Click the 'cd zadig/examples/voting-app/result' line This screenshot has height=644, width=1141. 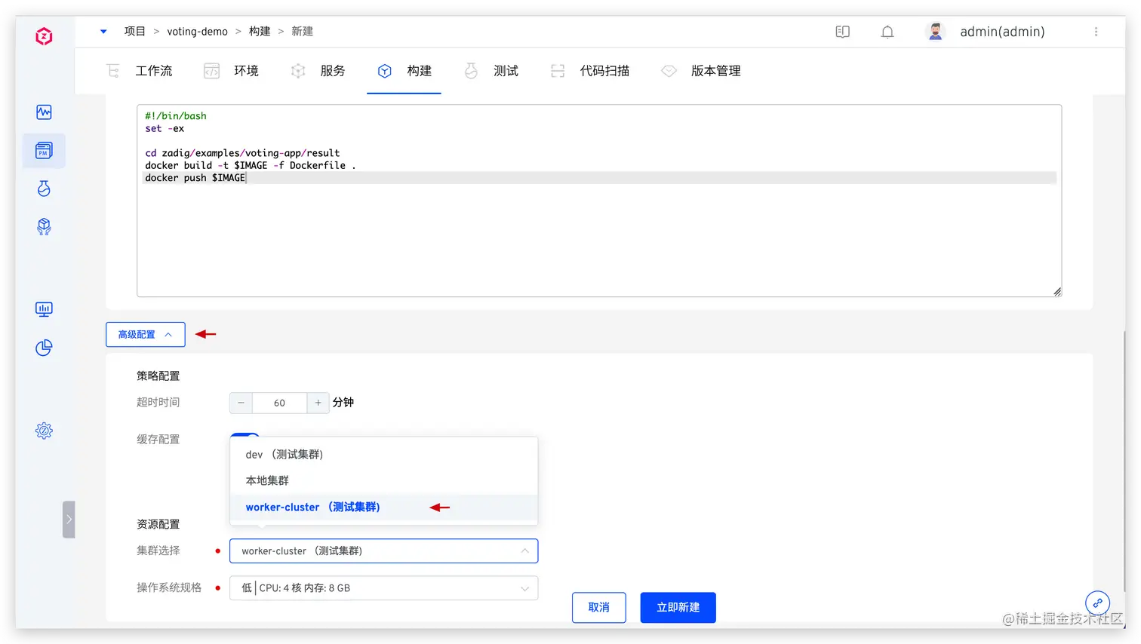[x=242, y=153]
